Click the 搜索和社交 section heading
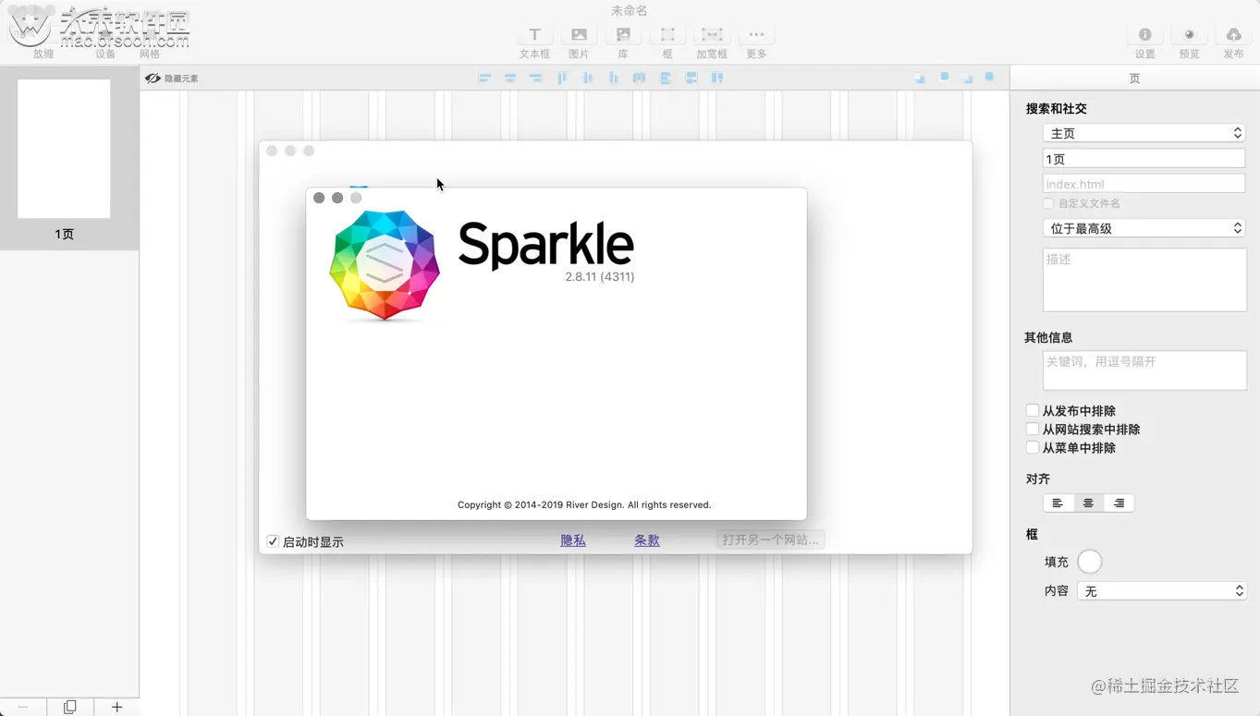This screenshot has width=1260, height=716. pyautogui.click(x=1056, y=109)
